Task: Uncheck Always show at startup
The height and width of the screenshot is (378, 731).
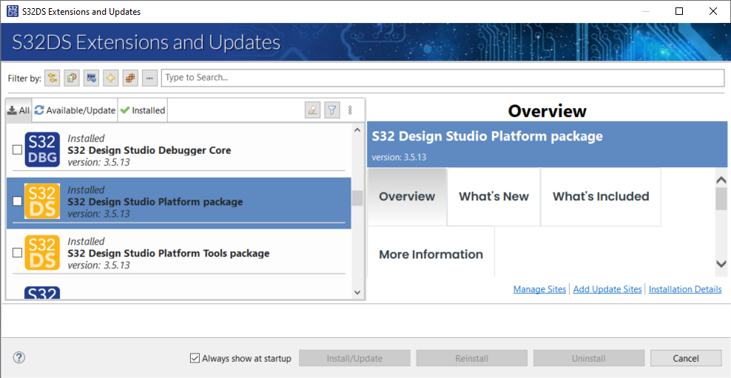Action: point(195,358)
